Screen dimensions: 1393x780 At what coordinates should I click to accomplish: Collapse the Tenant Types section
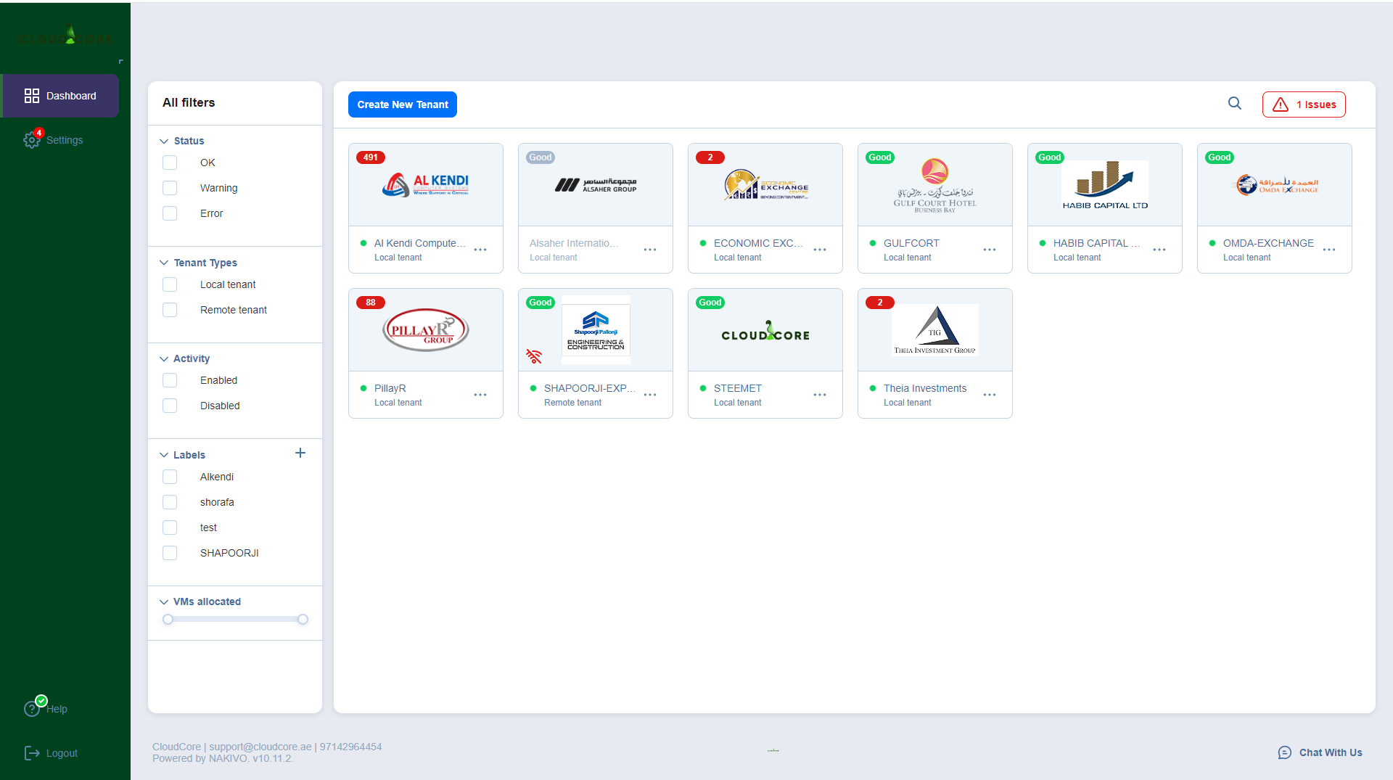pos(164,263)
